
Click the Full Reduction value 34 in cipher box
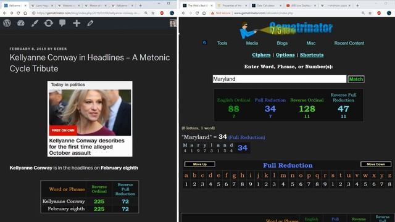270,109
